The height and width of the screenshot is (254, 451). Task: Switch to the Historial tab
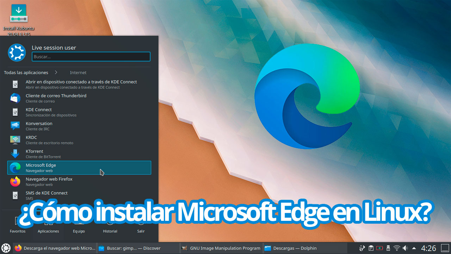point(110,225)
